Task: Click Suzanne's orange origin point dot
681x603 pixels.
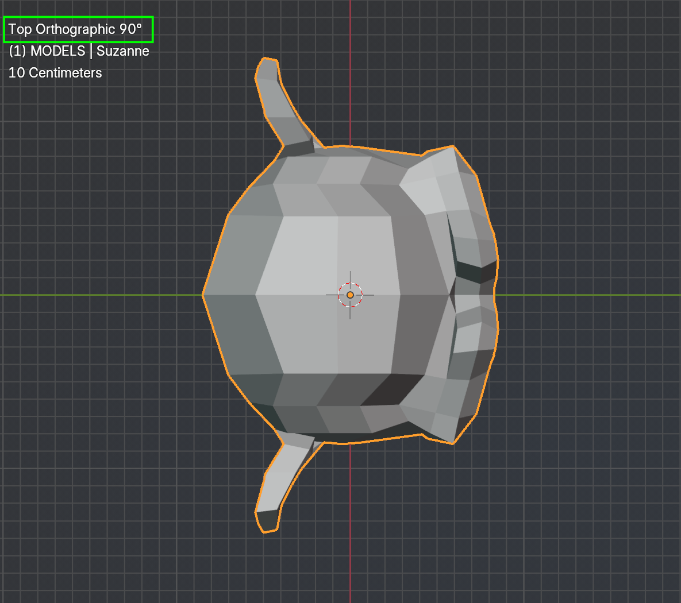Action: click(350, 295)
